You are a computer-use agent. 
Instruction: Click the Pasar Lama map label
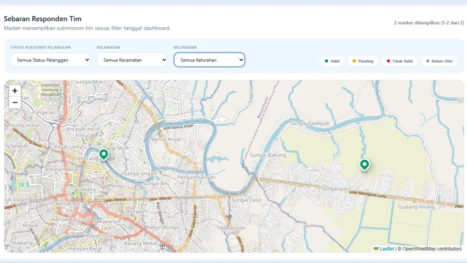(x=68, y=147)
